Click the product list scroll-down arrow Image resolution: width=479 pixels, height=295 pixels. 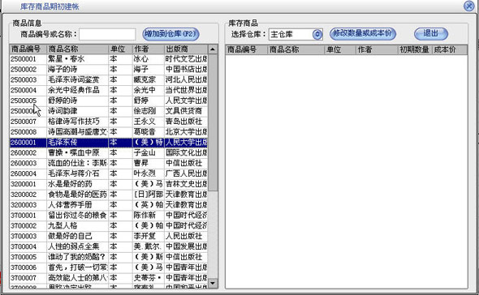coord(213,283)
